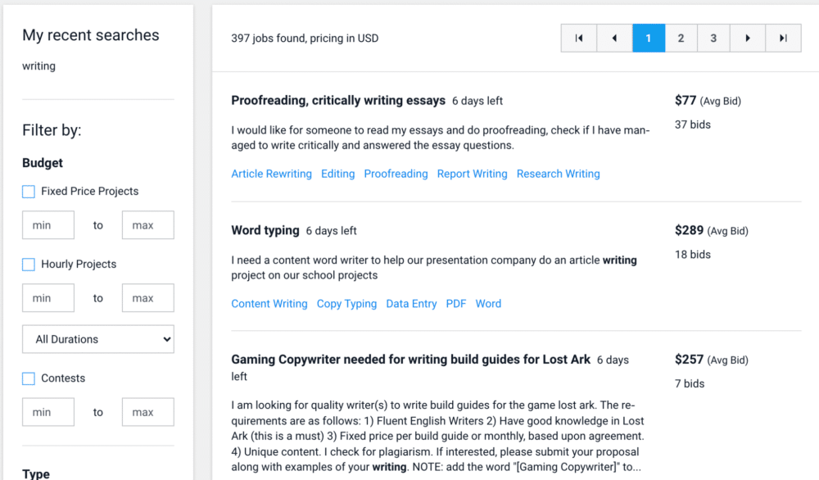The width and height of the screenshot is (819, 480).
Task: Tick the Contests filter checkbox
Action: click(29, 378)
